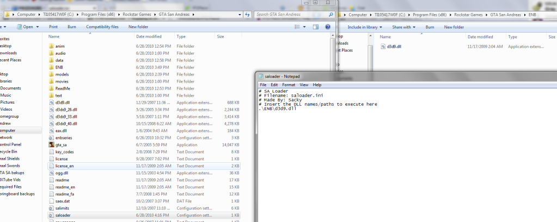
Task: Open the File menu in Notepad
Action: click(263, 85)
